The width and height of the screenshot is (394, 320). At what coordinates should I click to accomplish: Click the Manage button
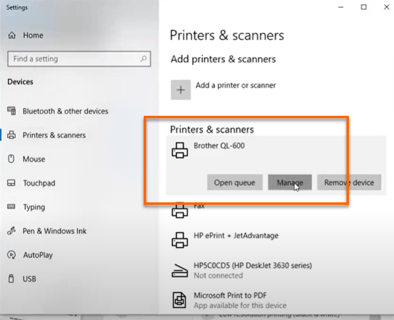coord(290,182)
